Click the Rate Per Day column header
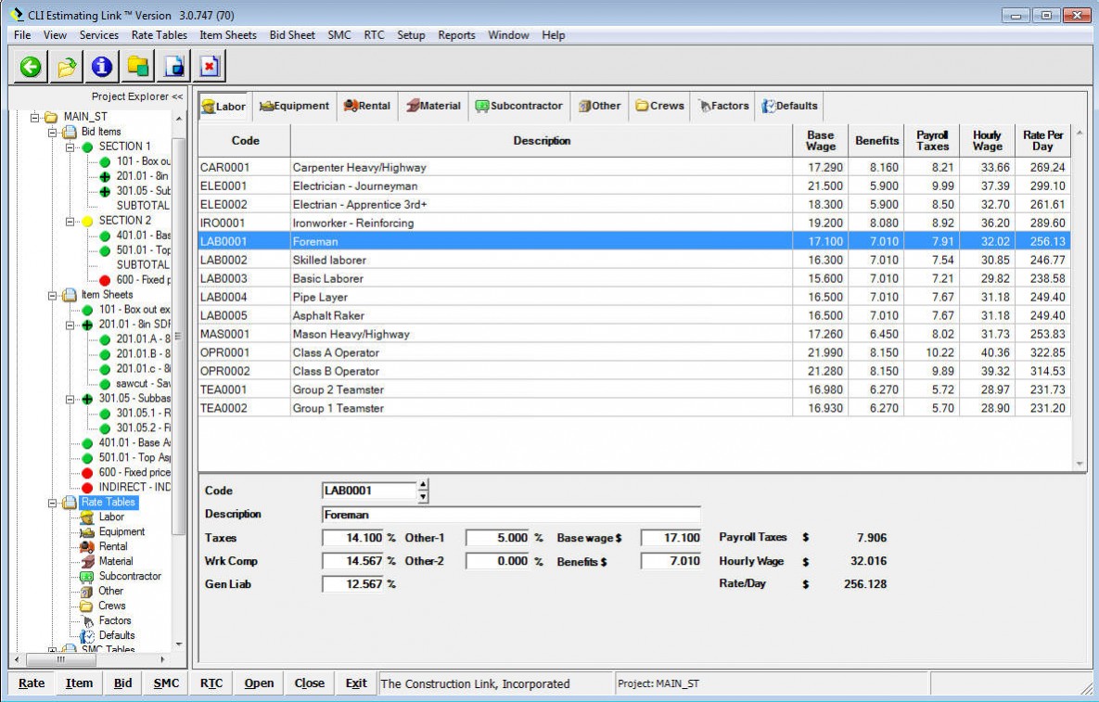The height and width of the screenshot is (702, 1099). point(1042,141)
